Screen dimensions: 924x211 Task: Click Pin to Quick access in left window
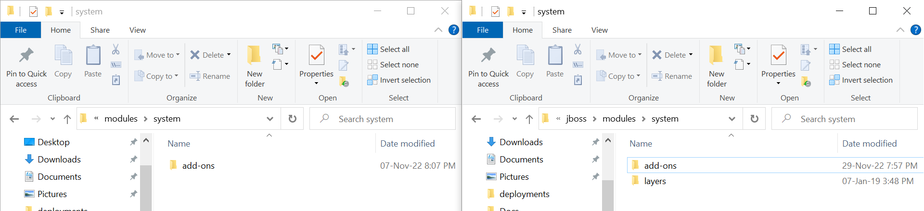26,66
